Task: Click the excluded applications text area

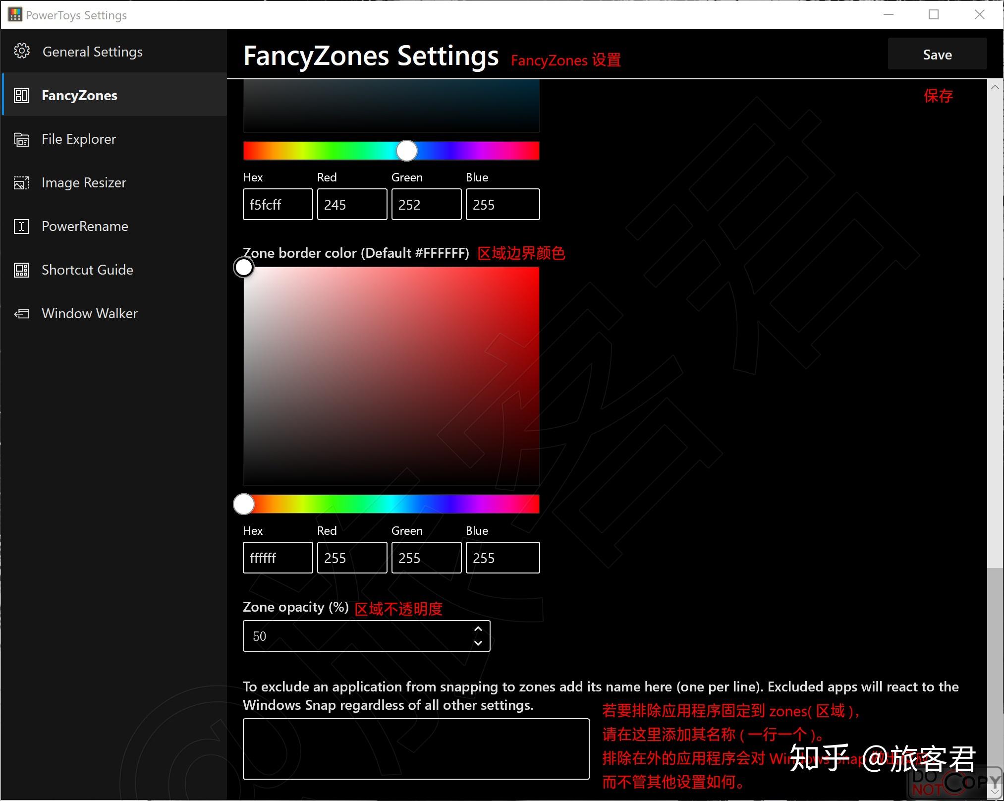Action: coord(416,748)
